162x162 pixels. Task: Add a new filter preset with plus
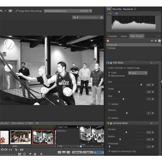(152, 41)
